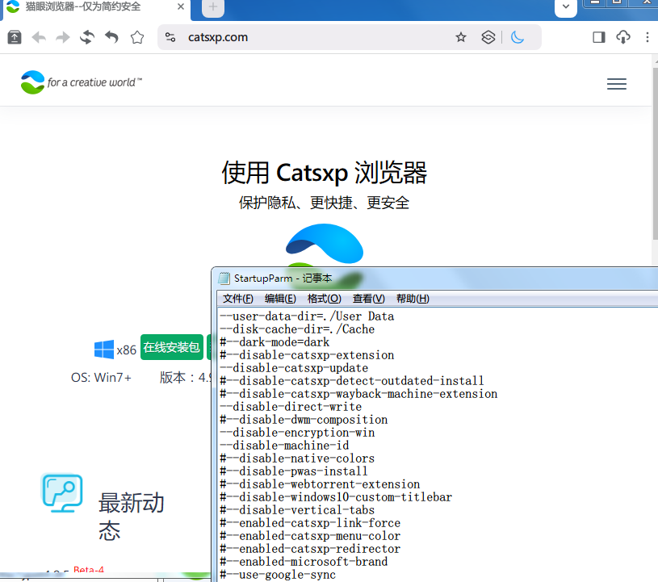This screenshot has width=658, height=582.
Task: Click the --disable-catsxp-update line
Action: tap(294, 368)
